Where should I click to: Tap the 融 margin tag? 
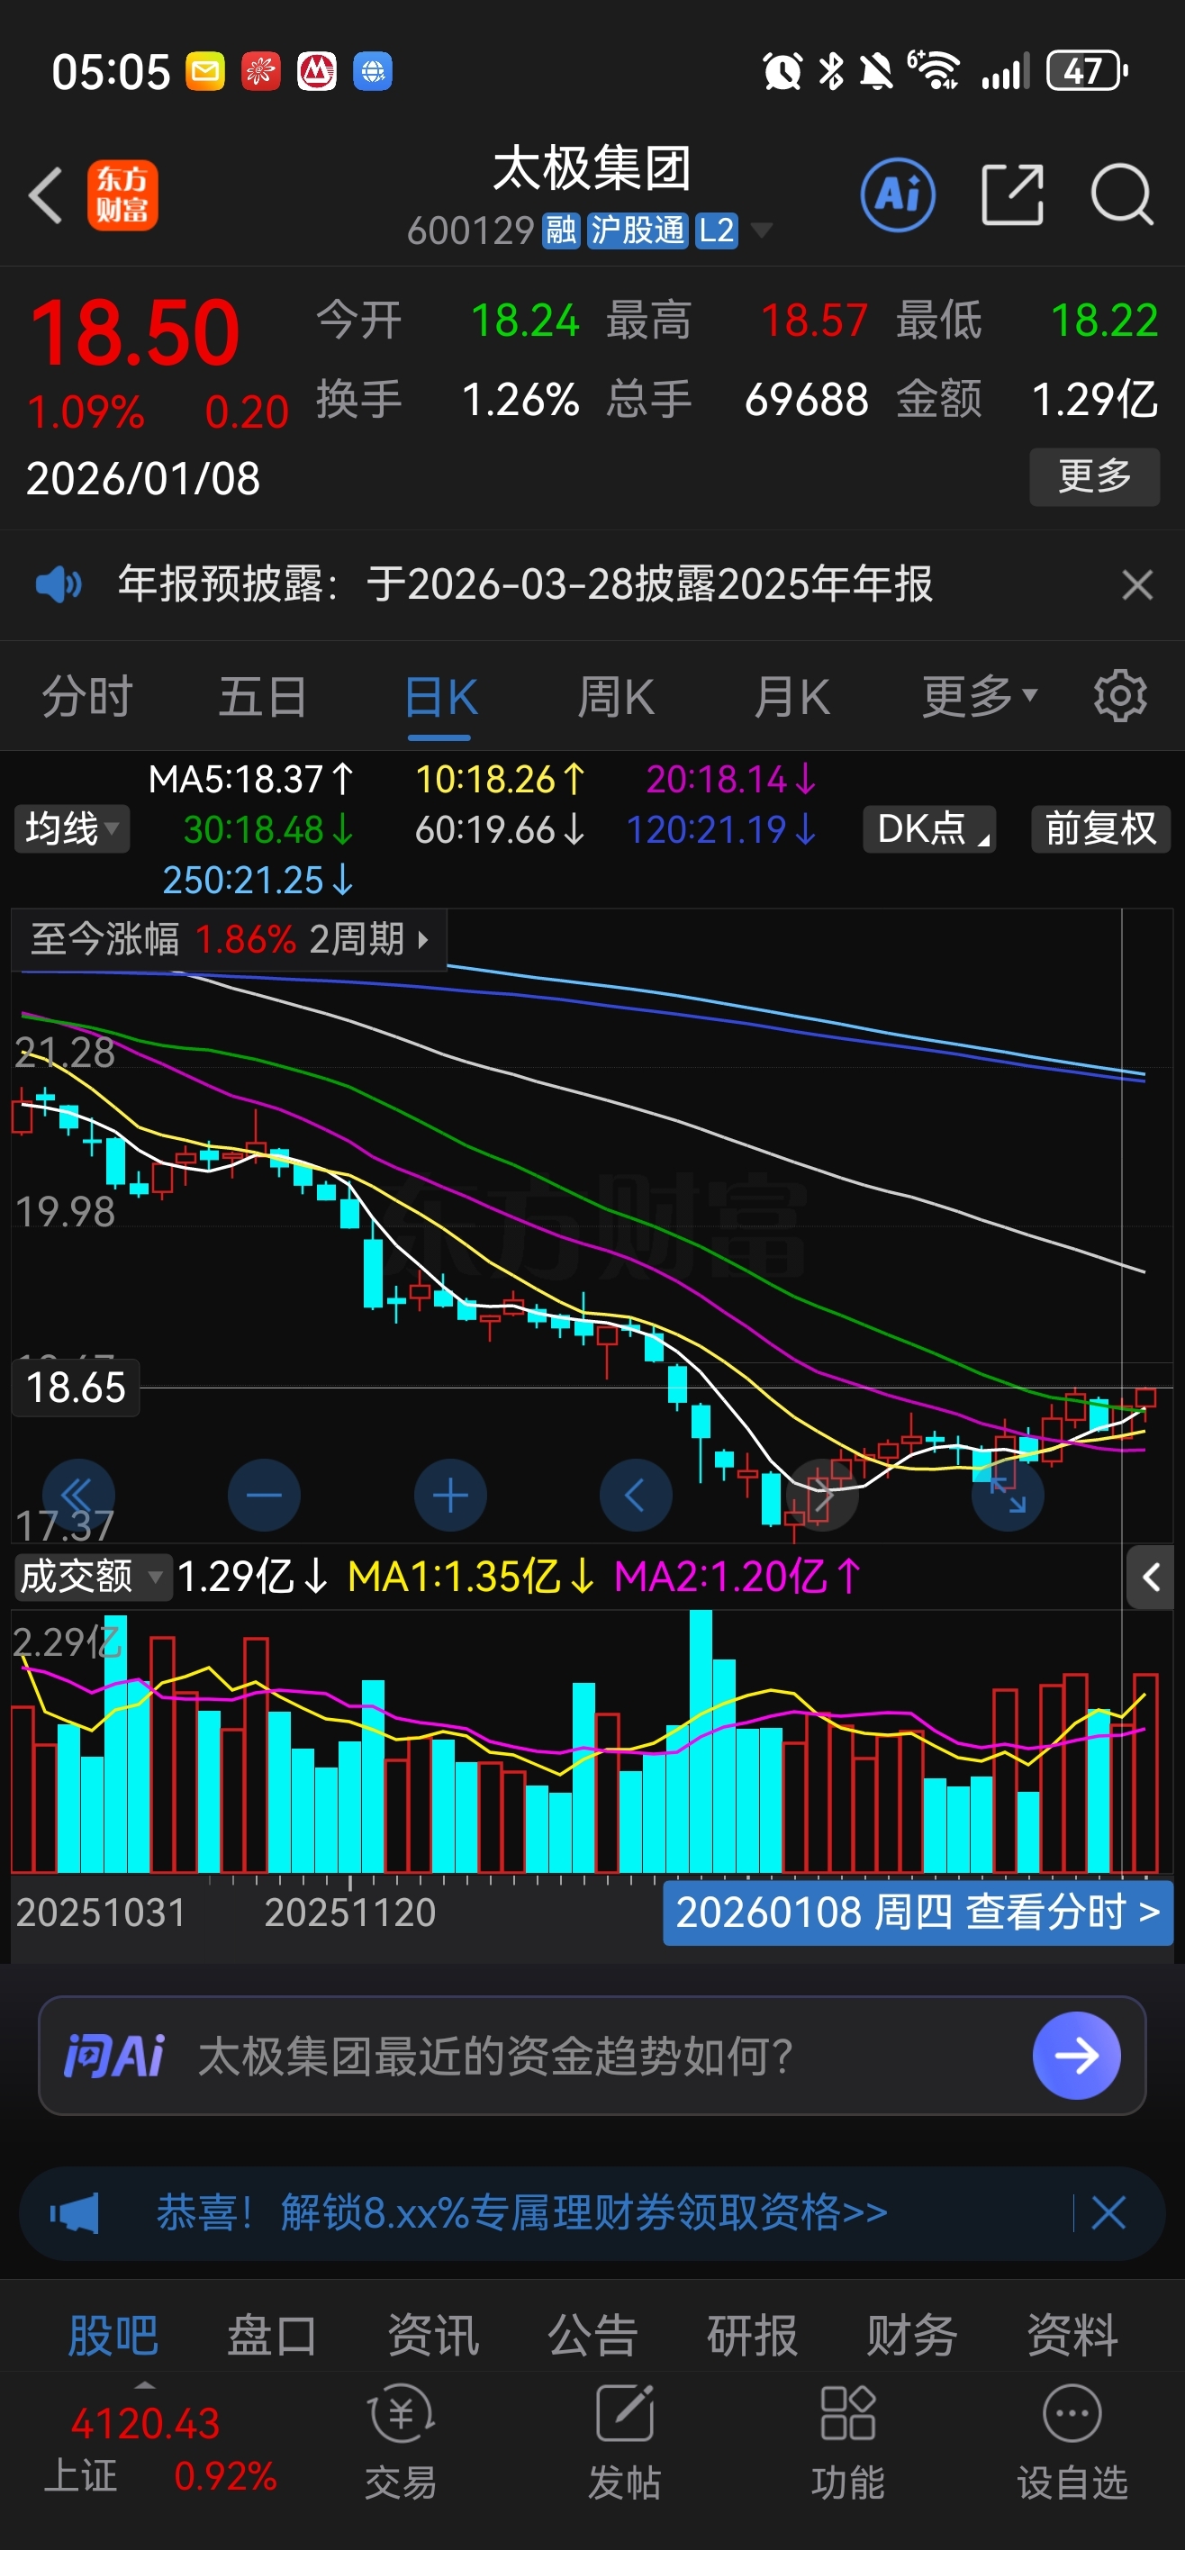click(x=560, y=231)
